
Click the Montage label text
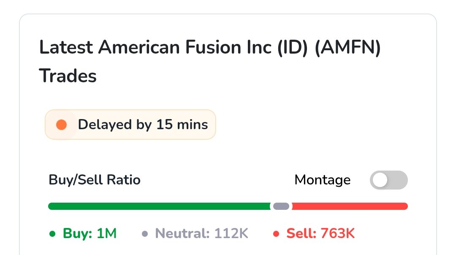click(x=323, y=180)
